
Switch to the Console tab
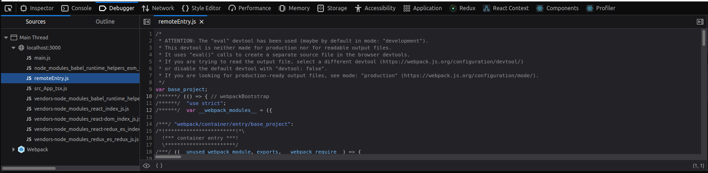tap(76, 8)
